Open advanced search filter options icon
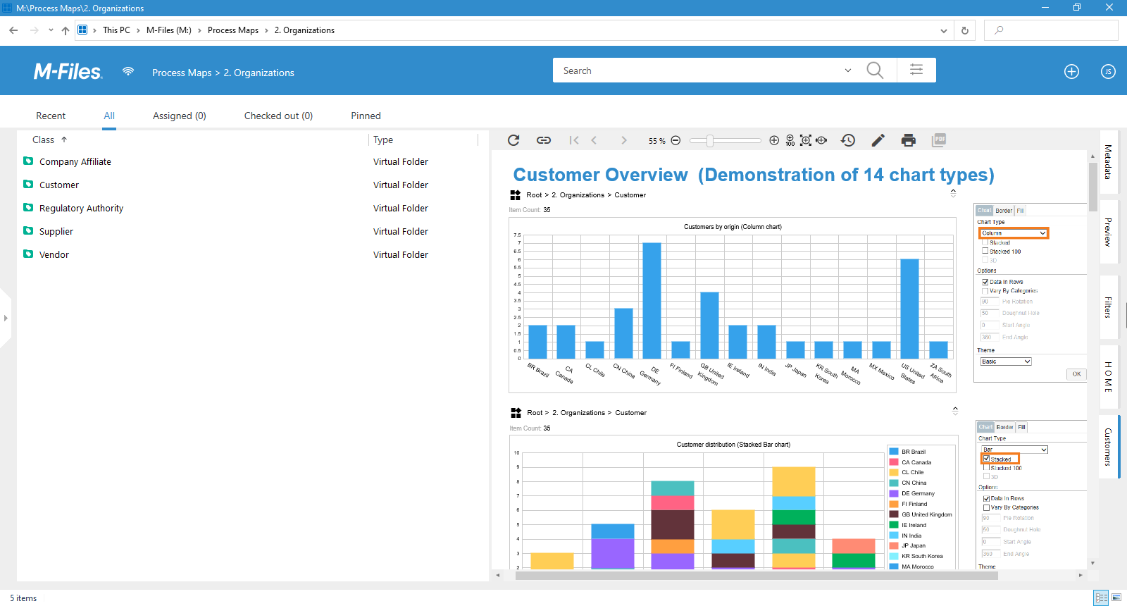Image resolution: width=1127 pixels, height=606 pixels. point(916,70)
